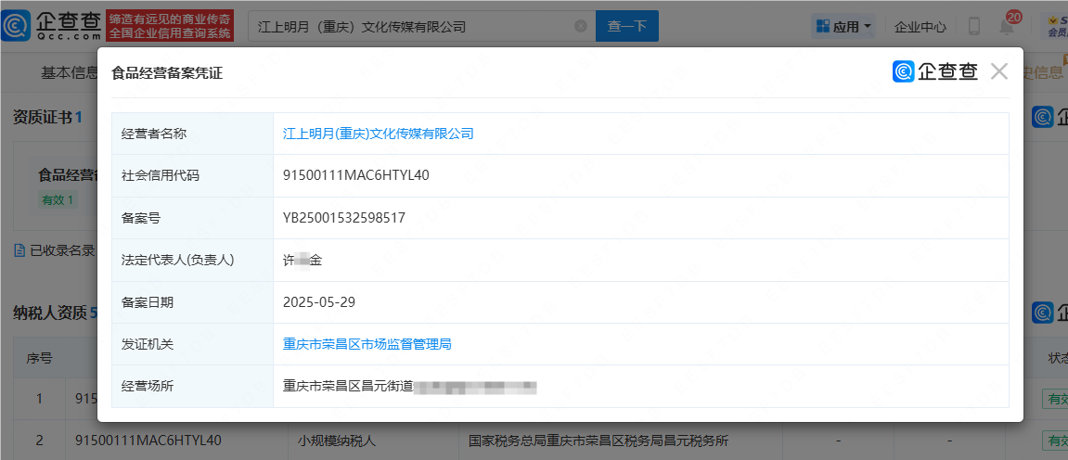Close the 食品经营备案凭证 dialog
The image size is (1068, 460).
coord(999,71)
